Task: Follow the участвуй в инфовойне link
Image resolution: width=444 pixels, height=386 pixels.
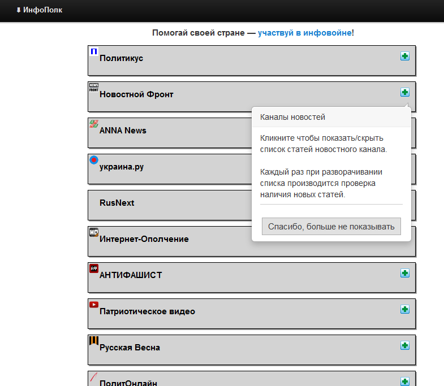Action: tap(304, 33)
